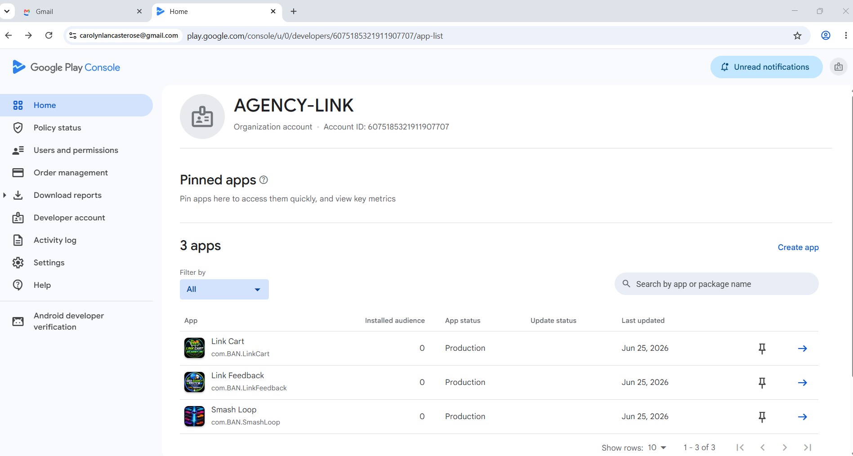853x456 pixels.
Task: Open the Link Feedback app name
Action: [x=237, y=376]
